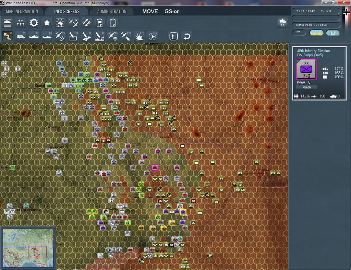Click the F12 end turn arrow
The width and height of the screenshot is (351, 270).
(153, 36)
